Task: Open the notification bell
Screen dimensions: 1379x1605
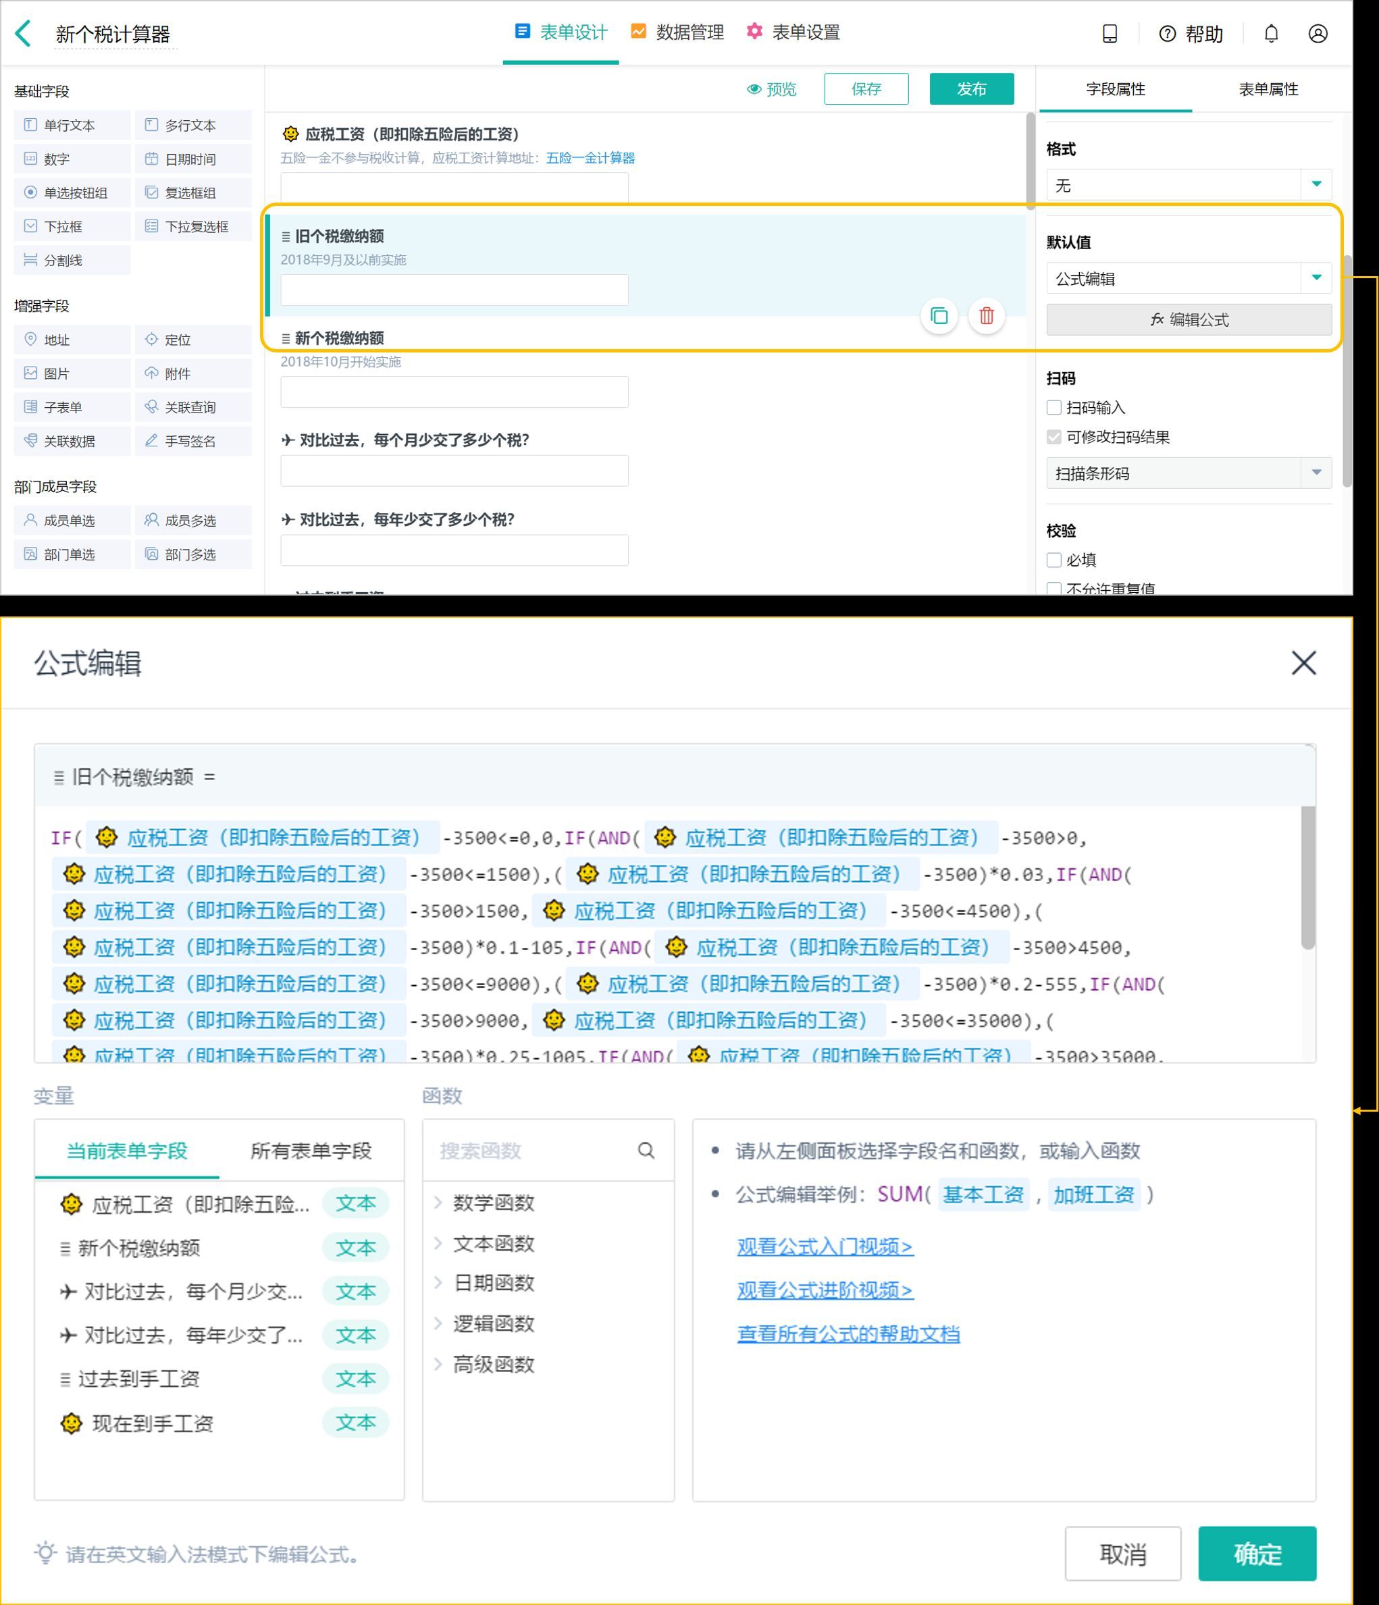Action: [x=1272, y=33]
